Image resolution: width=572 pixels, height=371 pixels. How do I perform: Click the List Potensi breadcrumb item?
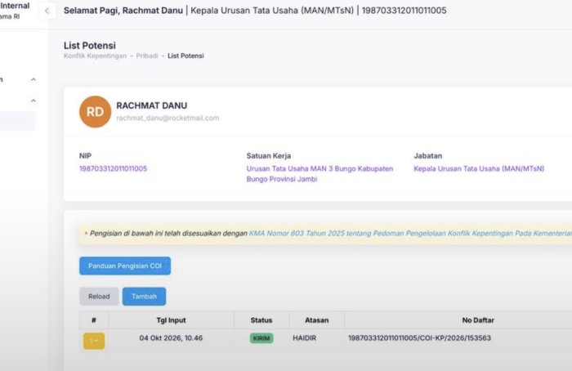tap(185, 56)
